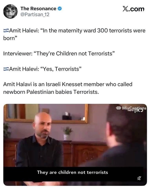This screenshot has width=150, height=188.
Task: Click the Interviewer quote line
Action: point(59,53)
